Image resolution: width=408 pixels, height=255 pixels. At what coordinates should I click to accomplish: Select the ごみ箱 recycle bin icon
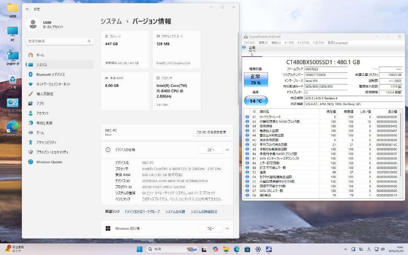coord(12,82)
